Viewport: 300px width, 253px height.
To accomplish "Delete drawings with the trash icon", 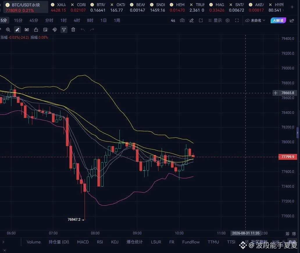I will (73, 30).
